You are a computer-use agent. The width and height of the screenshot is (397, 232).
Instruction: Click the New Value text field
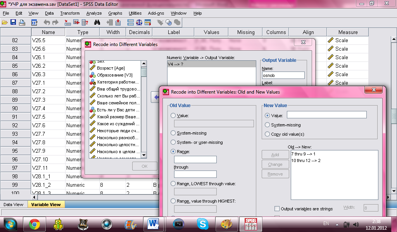point(326,115)
